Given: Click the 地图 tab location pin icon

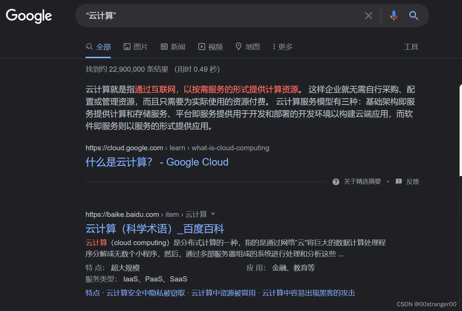Looking at the screenshot, I should point(238,46).
